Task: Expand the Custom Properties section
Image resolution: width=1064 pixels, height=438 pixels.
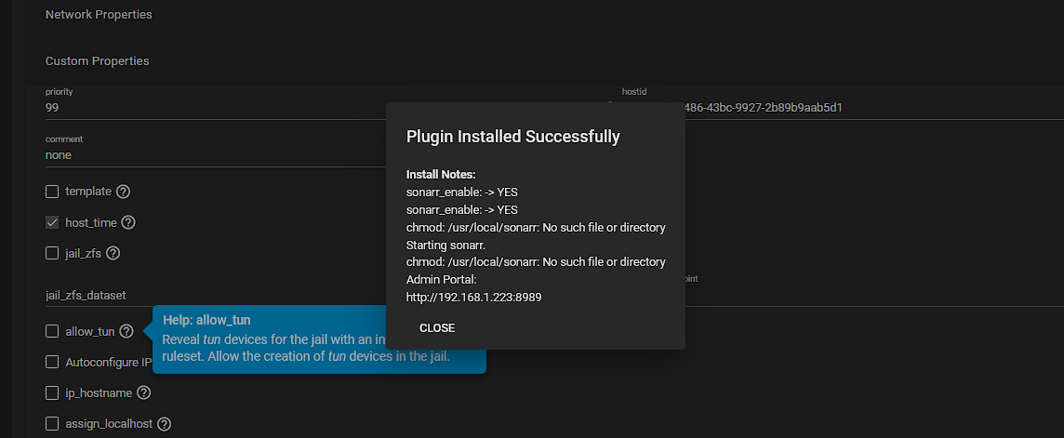Action: 97,61
